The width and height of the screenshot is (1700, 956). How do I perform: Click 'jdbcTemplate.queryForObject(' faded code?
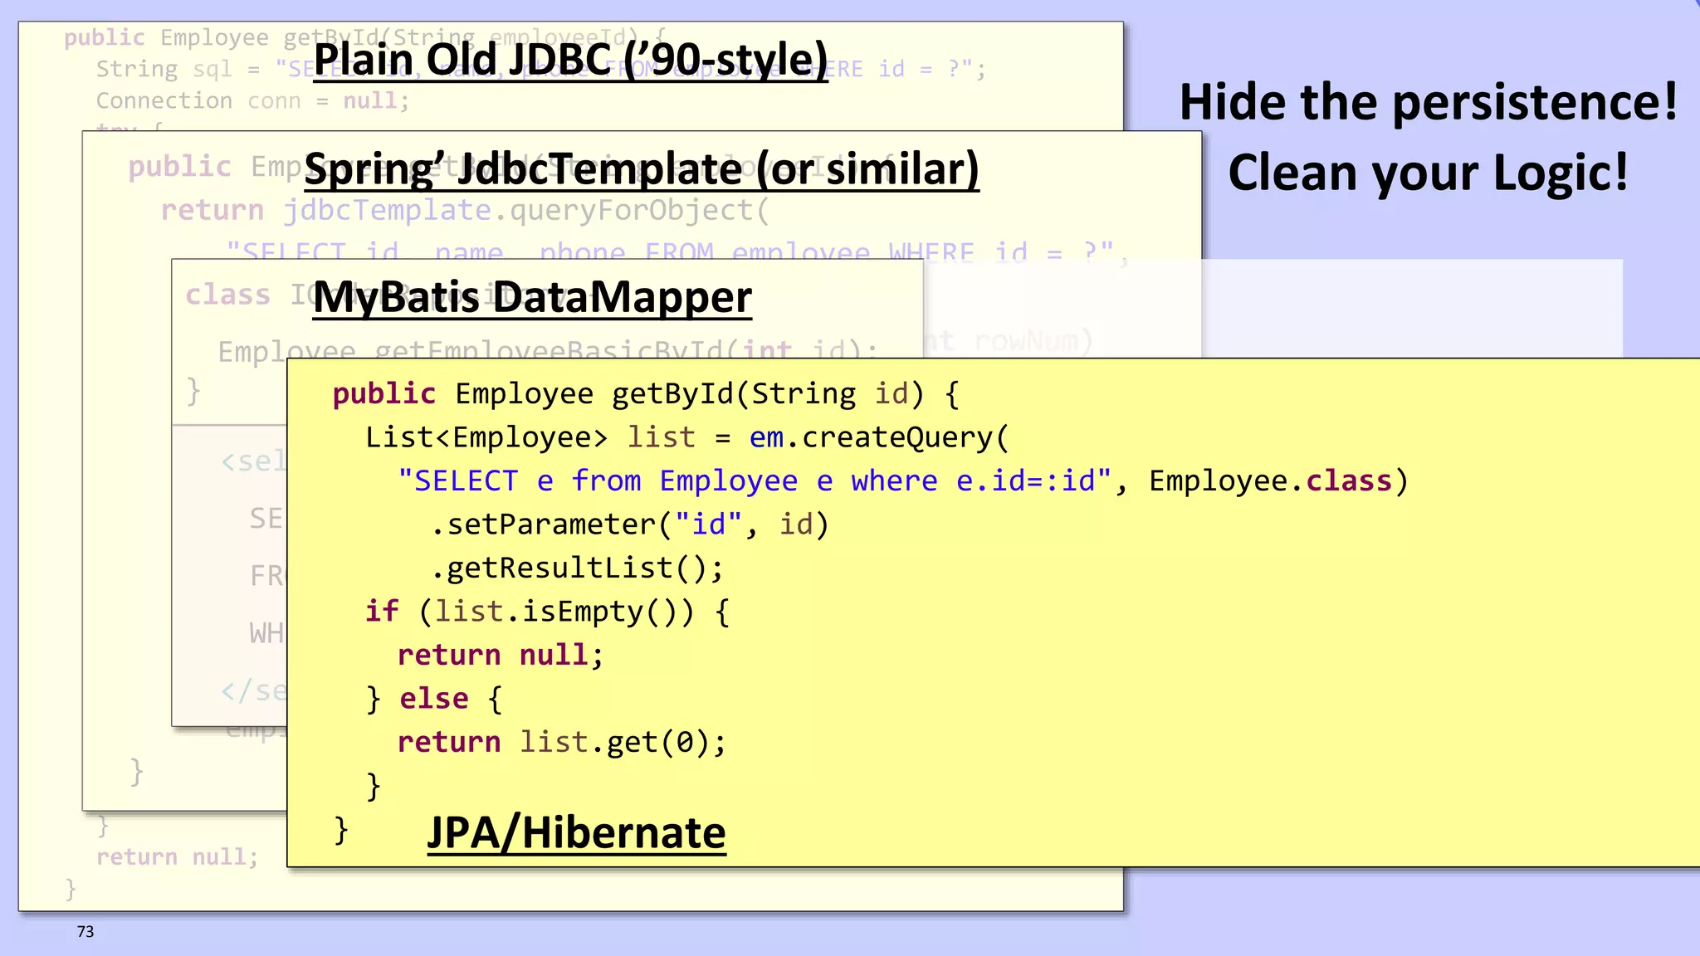pos(526,211)
